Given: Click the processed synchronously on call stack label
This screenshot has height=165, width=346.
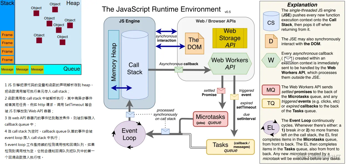Looking at the screenshot, I should (x=166, y=115).
